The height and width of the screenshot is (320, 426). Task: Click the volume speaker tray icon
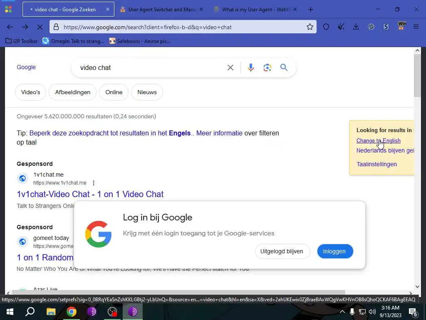pyautogui.click(x=372, y=312)
